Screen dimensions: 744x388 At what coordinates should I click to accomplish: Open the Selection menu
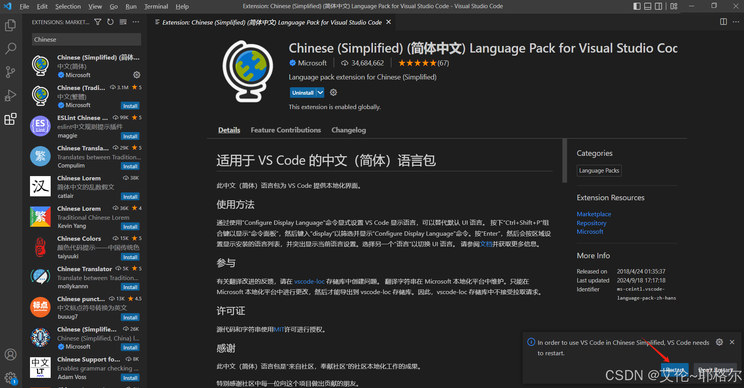point(68,6)
